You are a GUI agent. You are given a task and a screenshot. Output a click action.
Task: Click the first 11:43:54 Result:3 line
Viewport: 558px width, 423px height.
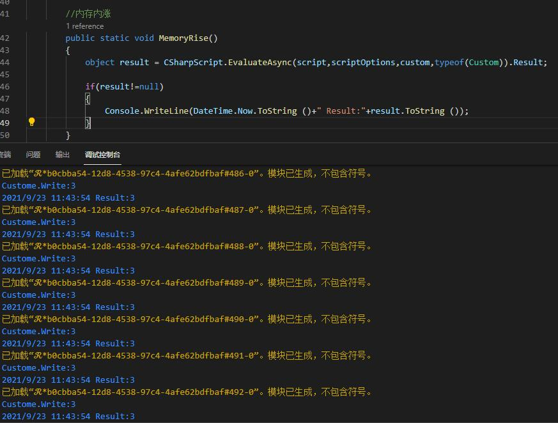[x=68, y=198]
